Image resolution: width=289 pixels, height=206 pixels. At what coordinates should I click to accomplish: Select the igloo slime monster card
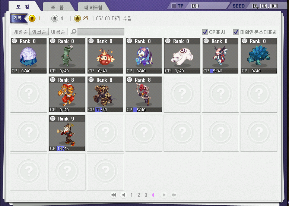29,56
